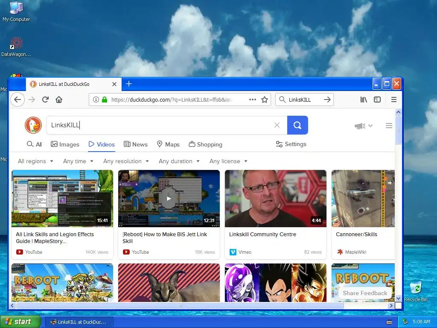Open DuckDuckGo Settings dropdown
437x328 pixels.
tap(291, 144)
